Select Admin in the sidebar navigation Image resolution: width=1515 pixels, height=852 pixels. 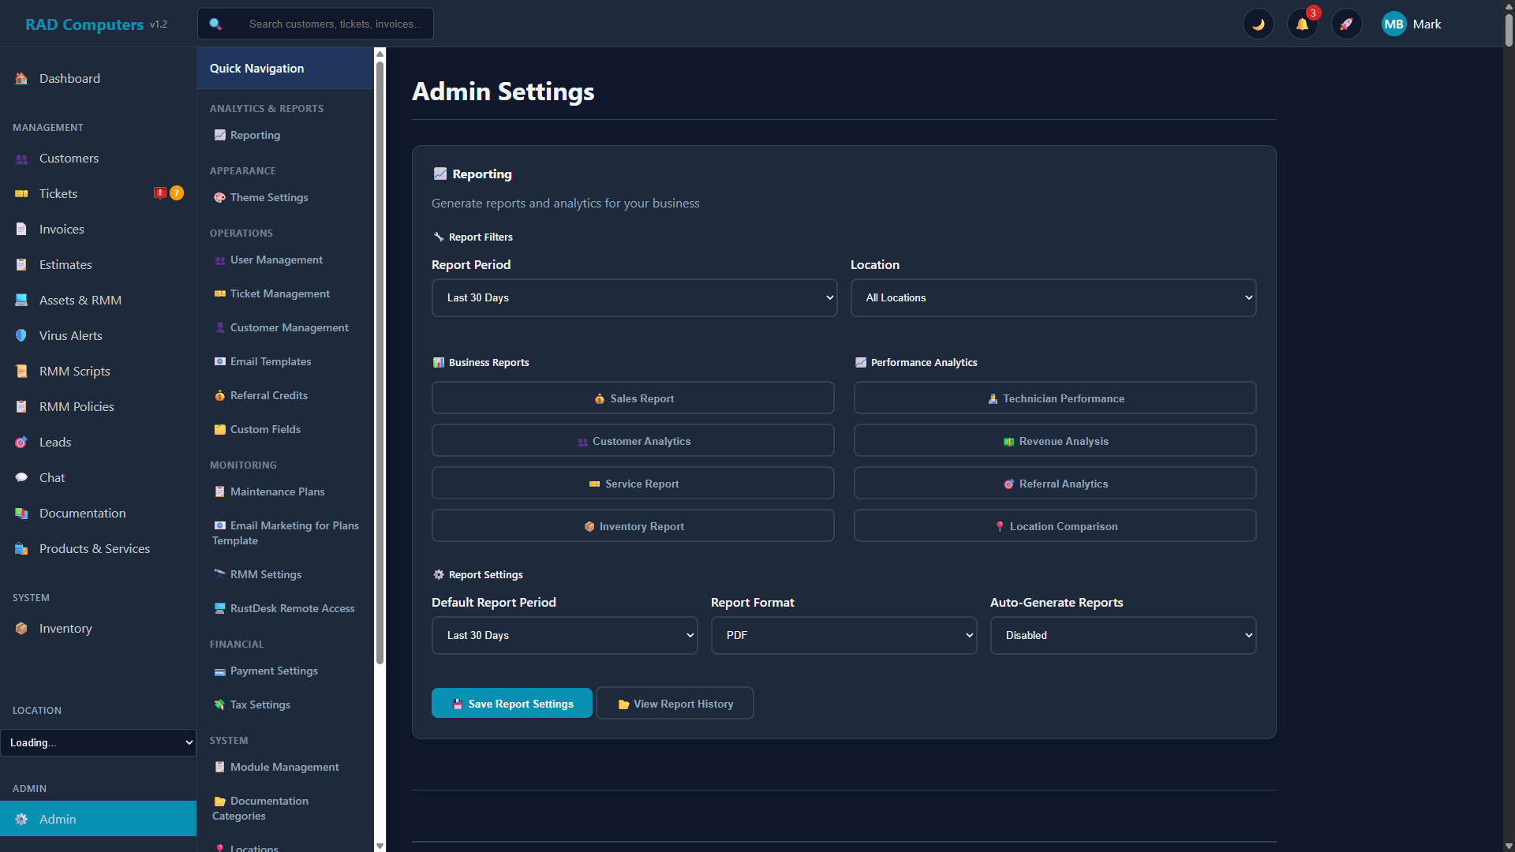[x=58, y=819]
